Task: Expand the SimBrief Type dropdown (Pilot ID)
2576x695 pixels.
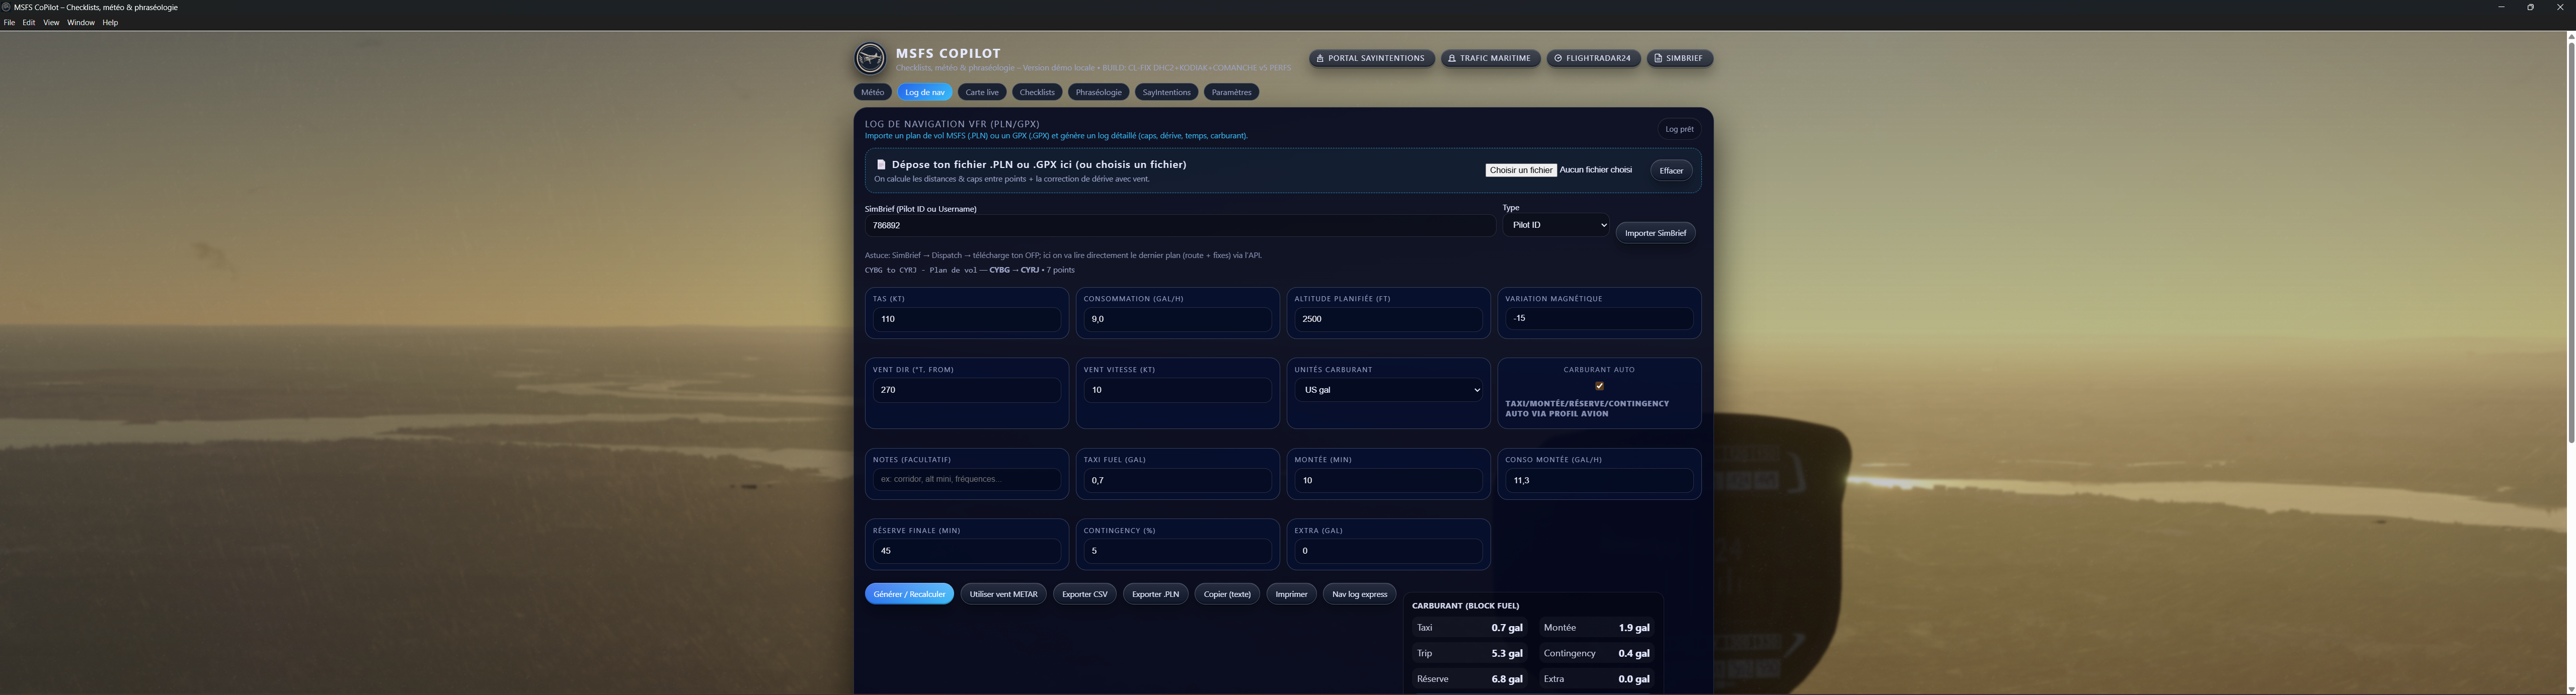Action: point(1556,226)
